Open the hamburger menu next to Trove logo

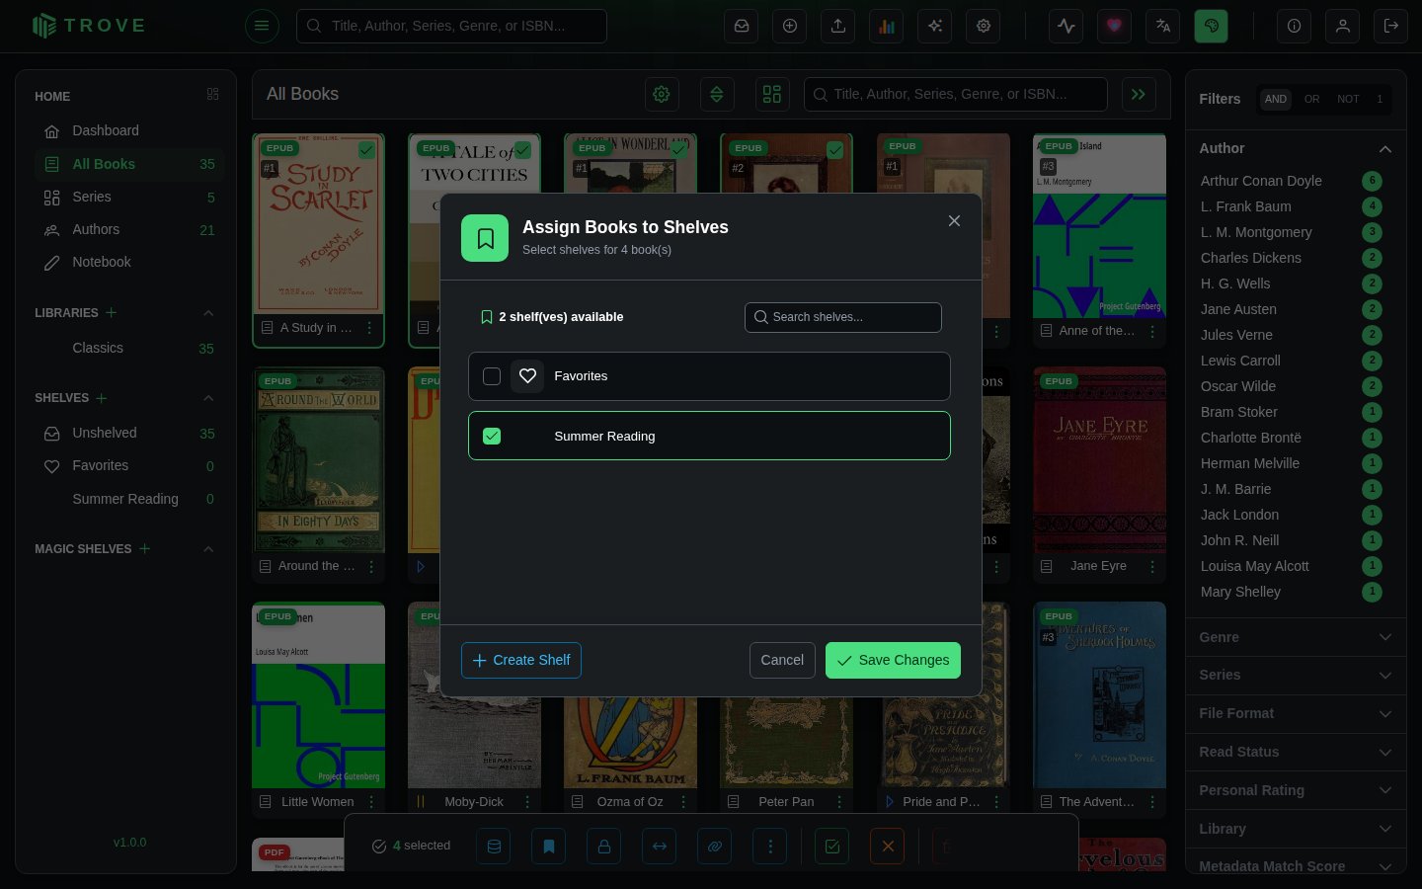point(262,26)
